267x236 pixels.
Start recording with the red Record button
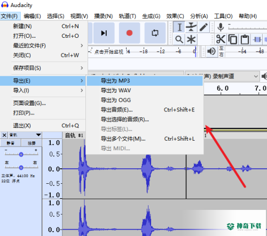tap(129, 33)
